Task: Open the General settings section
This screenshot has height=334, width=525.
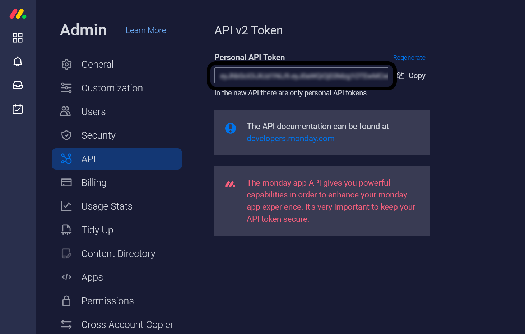Action: (117, 65)
